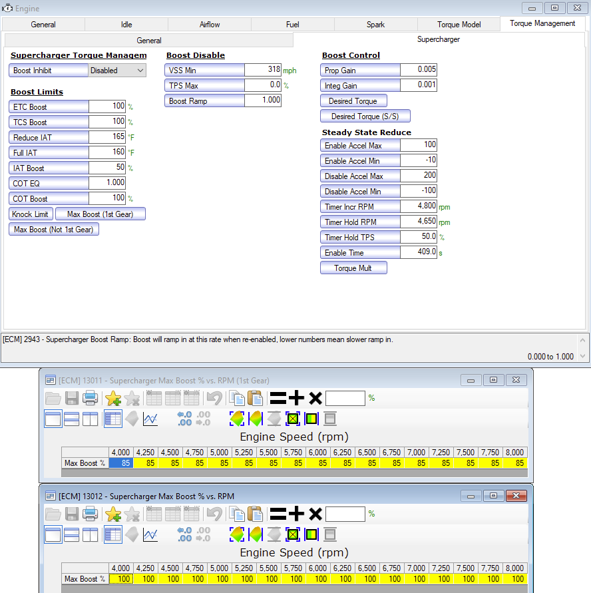Open the Knock Limit table button
This screenshot has width=591, height=593.
click(x=30, y=214)
